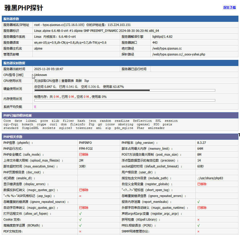Select the PHP已编译模块检测 section header
This screenshot has width=240, height=235.
[17, 116]
